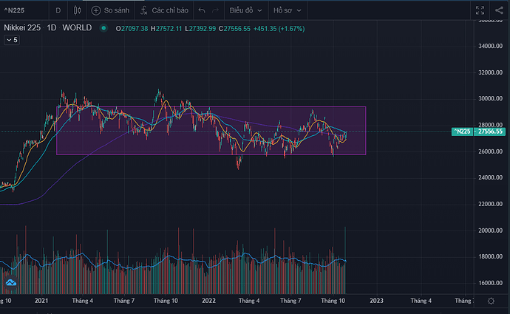The height and width of the screenshot is (314, 510).
Task: Click the add-compare plus circle icon
Action: (97, 11)
